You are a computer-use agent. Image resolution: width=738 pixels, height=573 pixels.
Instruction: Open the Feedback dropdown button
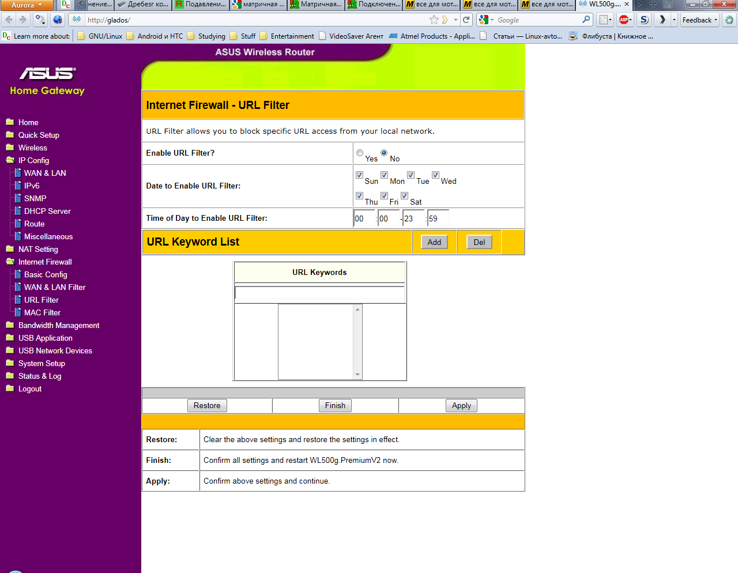(700, 20)
